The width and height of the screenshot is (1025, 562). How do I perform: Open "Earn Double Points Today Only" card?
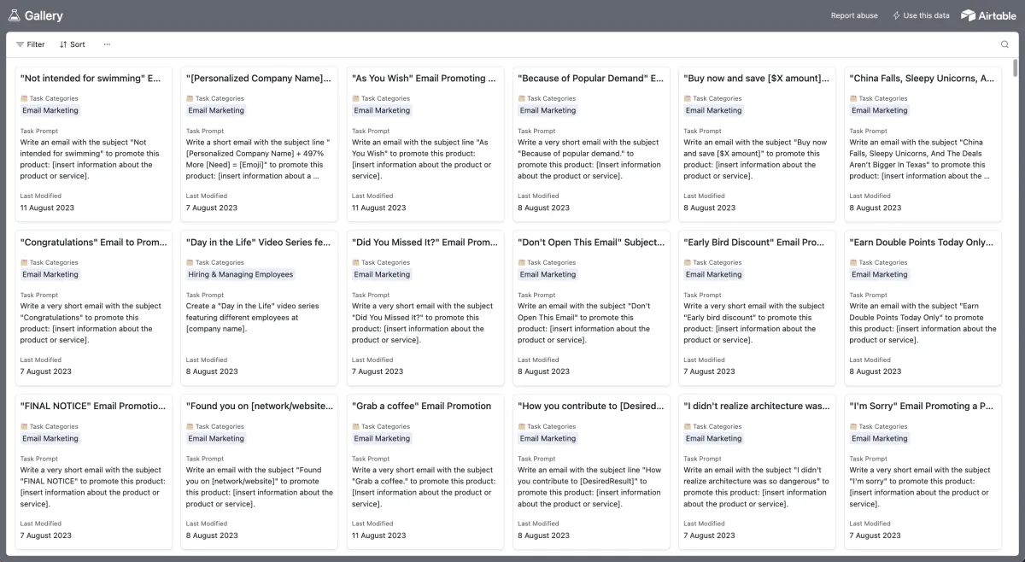tap(922, 307)
